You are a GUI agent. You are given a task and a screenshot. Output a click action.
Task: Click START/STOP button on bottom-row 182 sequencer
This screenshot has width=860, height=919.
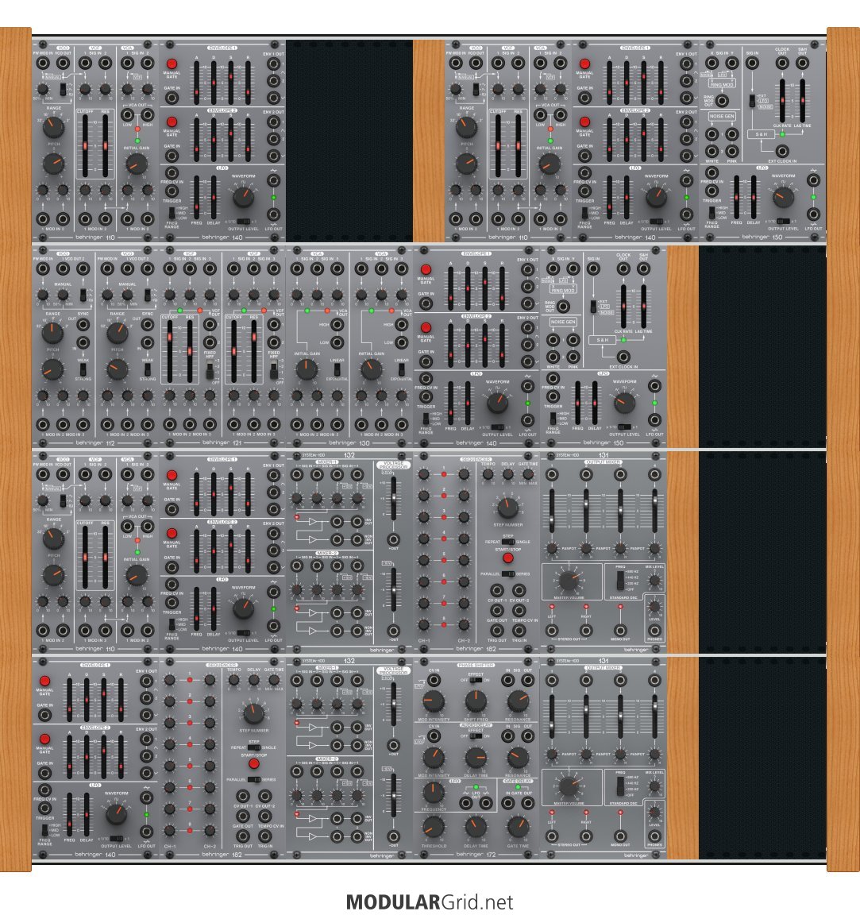pyautogui.click(x=253, y=763)
